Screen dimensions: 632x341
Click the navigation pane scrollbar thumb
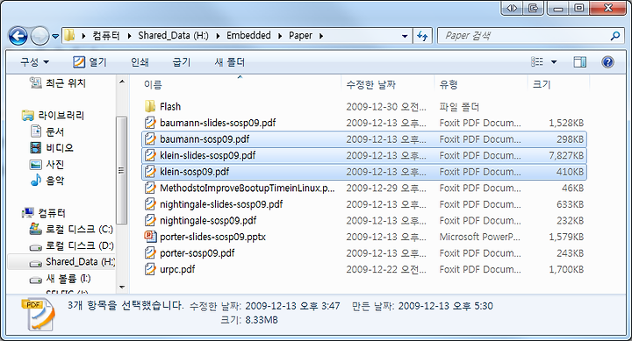click(x=121, y=170)
